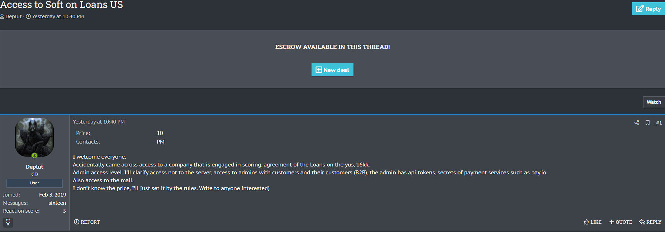Click the thread title "Access to Soft on Loans US"
665x232 pixels.
[x=62, y=5]
